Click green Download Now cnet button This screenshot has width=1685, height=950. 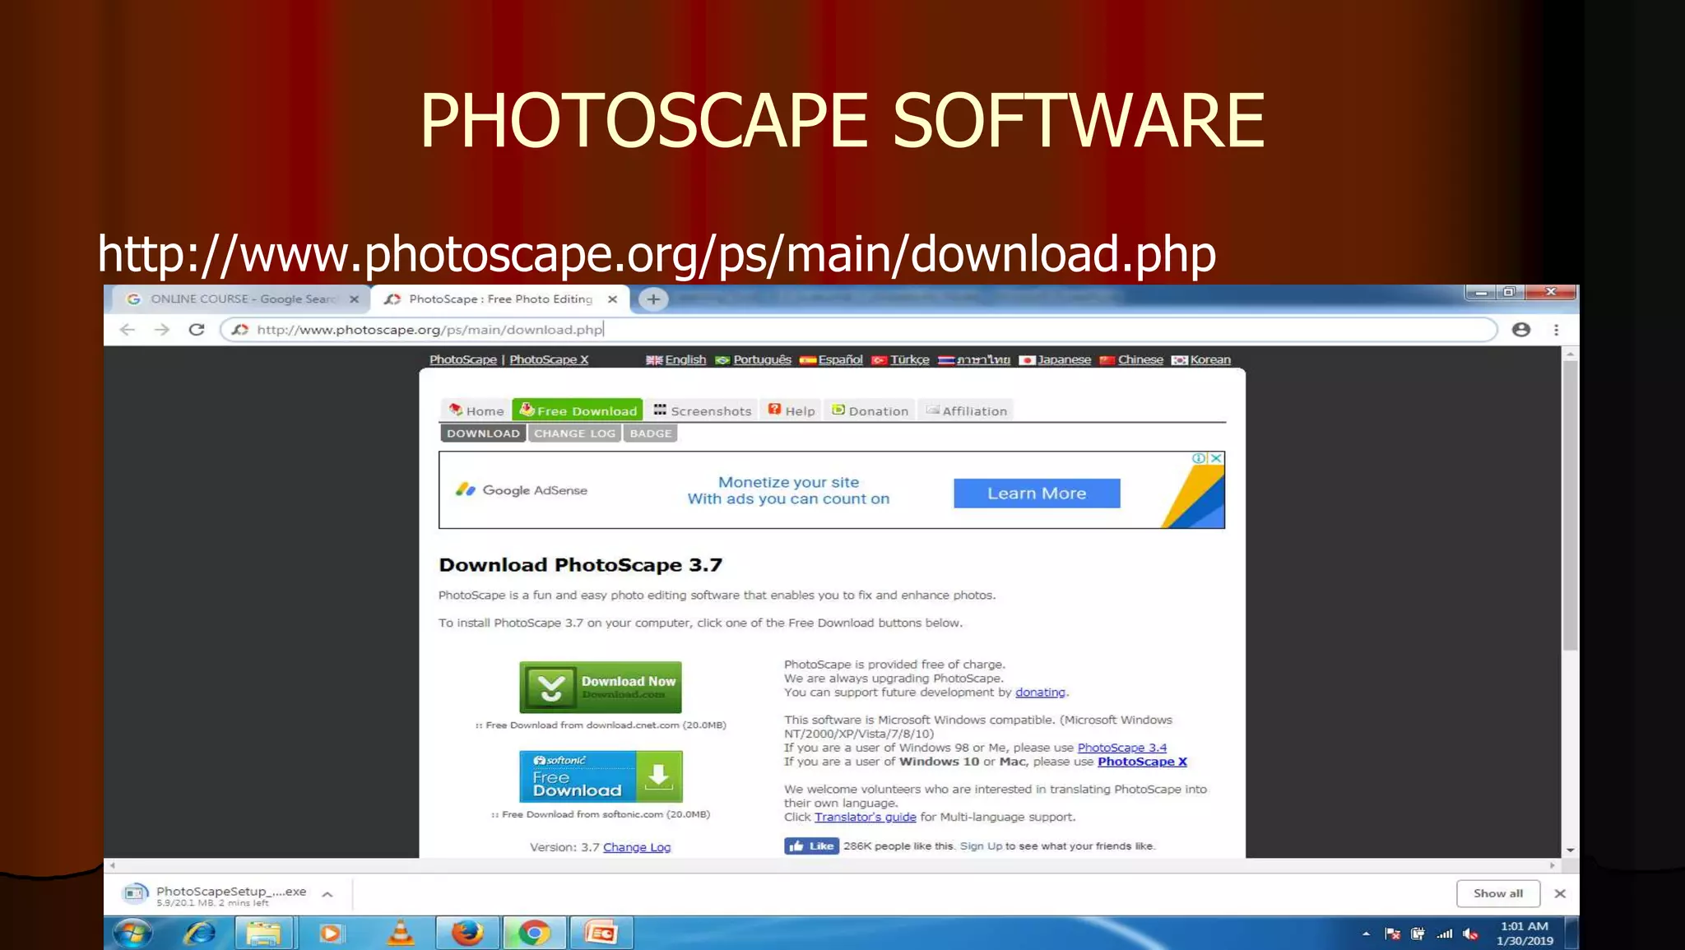pyautogui.click(x=601, y=687)
